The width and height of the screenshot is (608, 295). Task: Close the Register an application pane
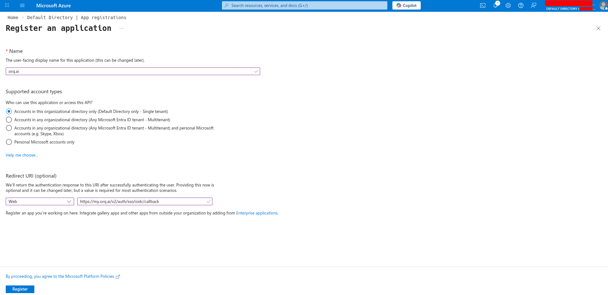[x=598, y=28]
